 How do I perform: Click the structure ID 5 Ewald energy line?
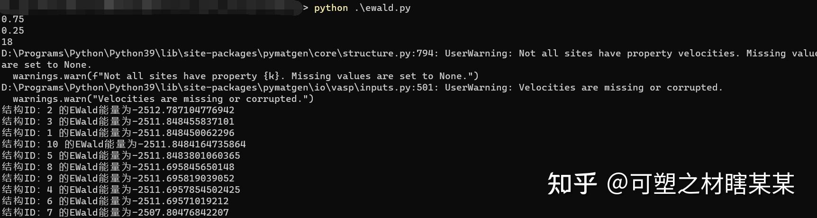click(x=121, y=155)
